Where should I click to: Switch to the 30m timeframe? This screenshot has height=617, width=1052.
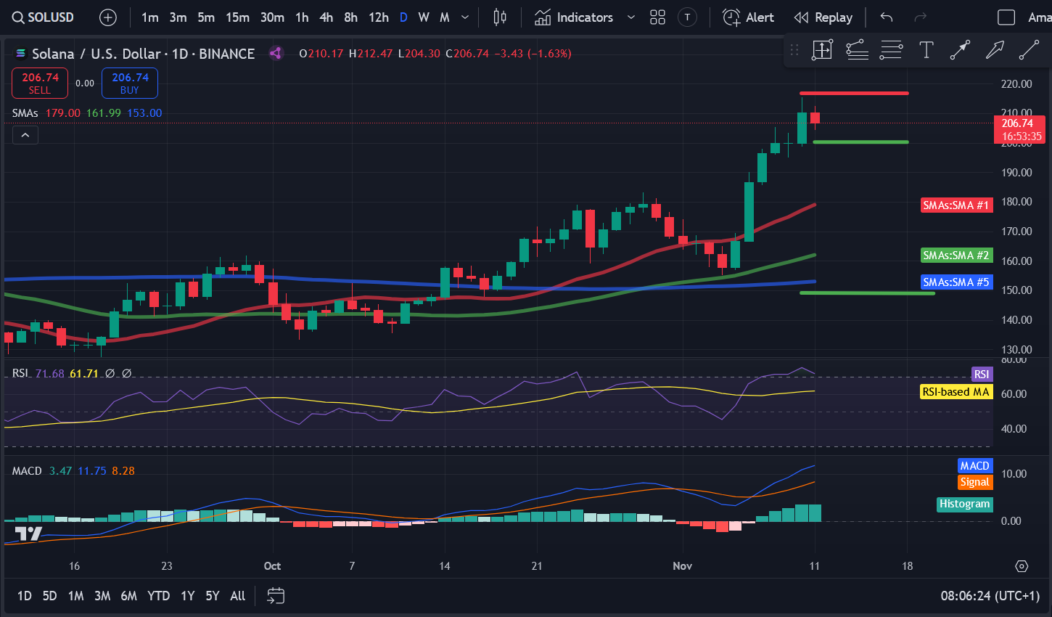[x=272, y=17]
